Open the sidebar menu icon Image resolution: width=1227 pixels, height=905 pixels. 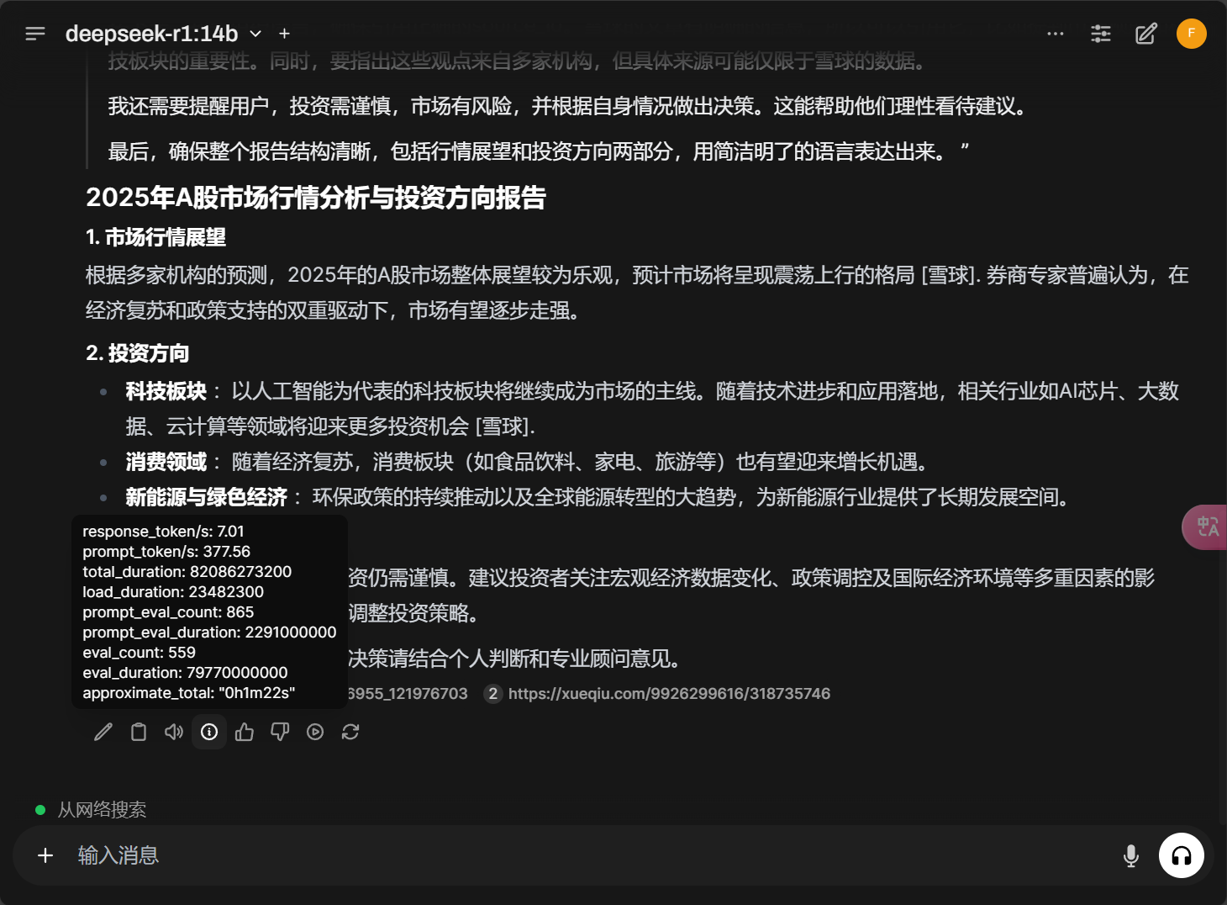(35, 34)
